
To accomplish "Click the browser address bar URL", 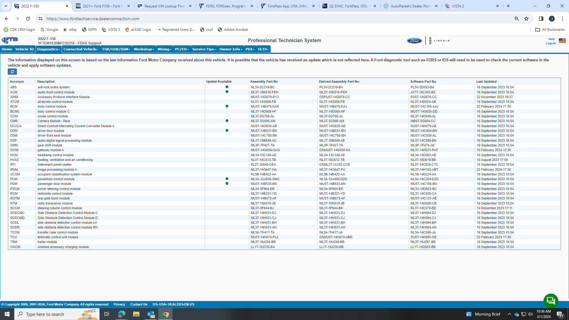I will point(92,19).
